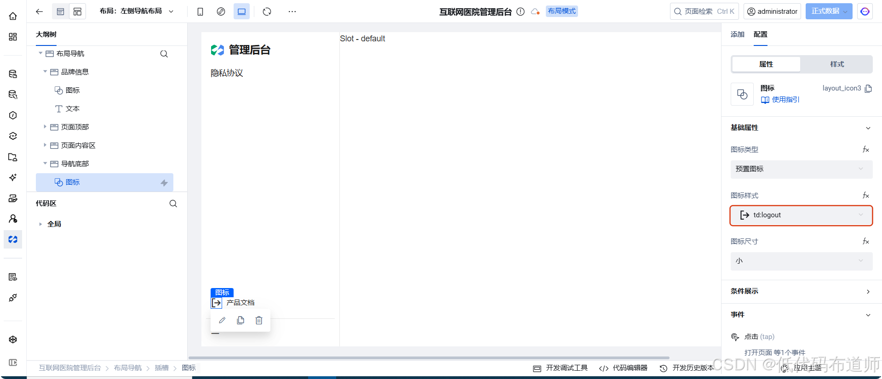Click the back arrow in top toolbar

40,11
